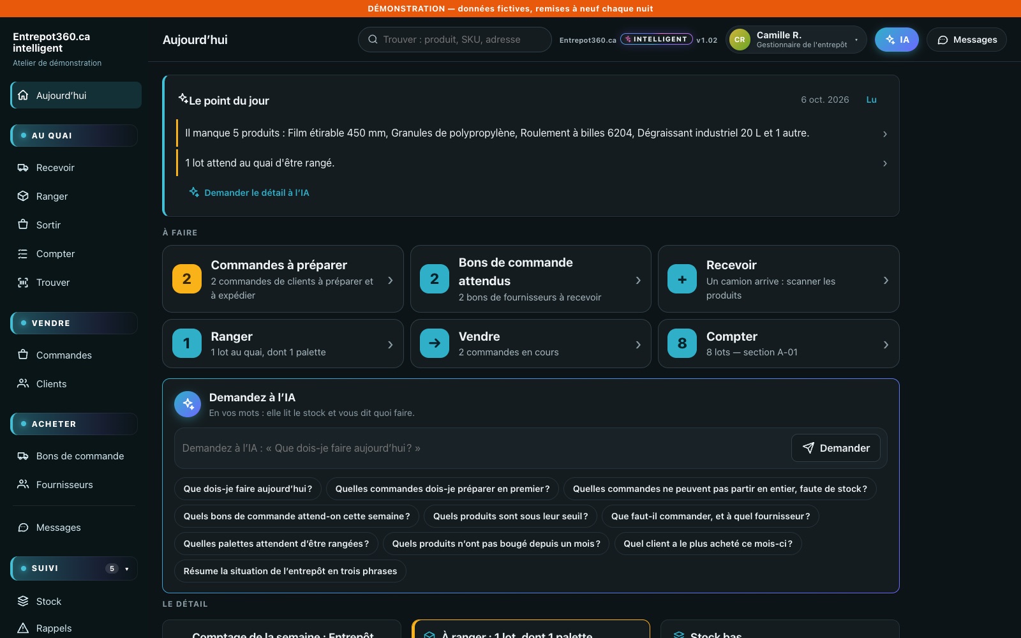The image size is (1021, 638).
Task: Collapse the VENDRE sidebar section
Action: point(74,323)
